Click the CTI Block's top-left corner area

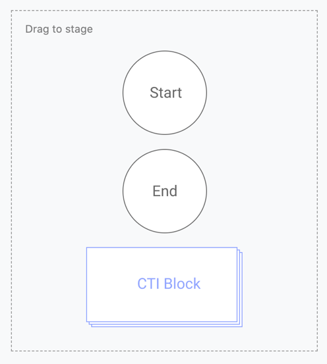click(x=93, y=253)
